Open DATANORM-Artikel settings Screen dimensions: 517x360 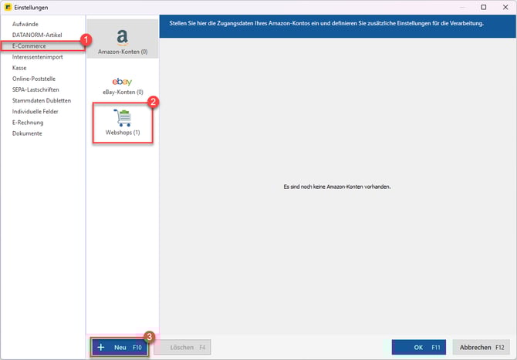click(x=36, y=35)
